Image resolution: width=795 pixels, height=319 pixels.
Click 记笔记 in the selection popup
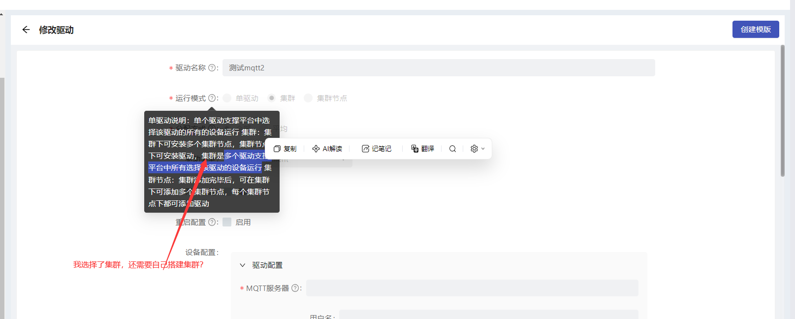click(376, 149)
